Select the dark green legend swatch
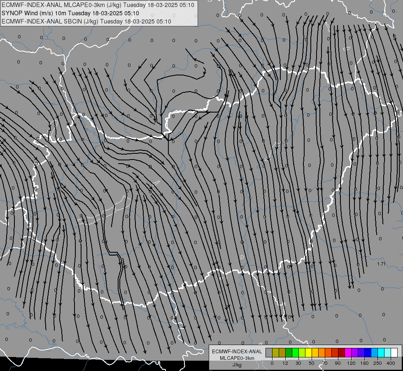 (x=289, y=352)
